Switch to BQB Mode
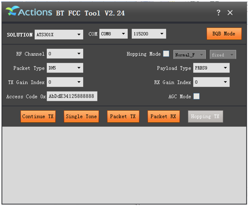Image resolution: width=249 pixels, height=206 pixels. pos(224,34)
